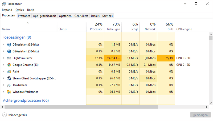Click Windows Verkenner memory 36,8 MB
The image size is (213, 121).
coord(115,92)
